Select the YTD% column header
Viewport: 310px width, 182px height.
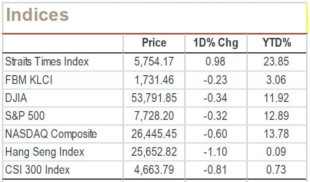[x=276, y=42]
